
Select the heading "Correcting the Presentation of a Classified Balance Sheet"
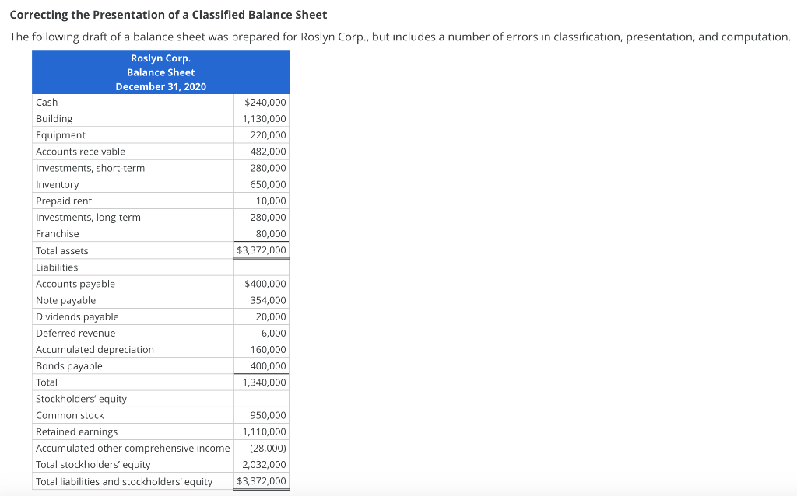click(x=168, y=15)
